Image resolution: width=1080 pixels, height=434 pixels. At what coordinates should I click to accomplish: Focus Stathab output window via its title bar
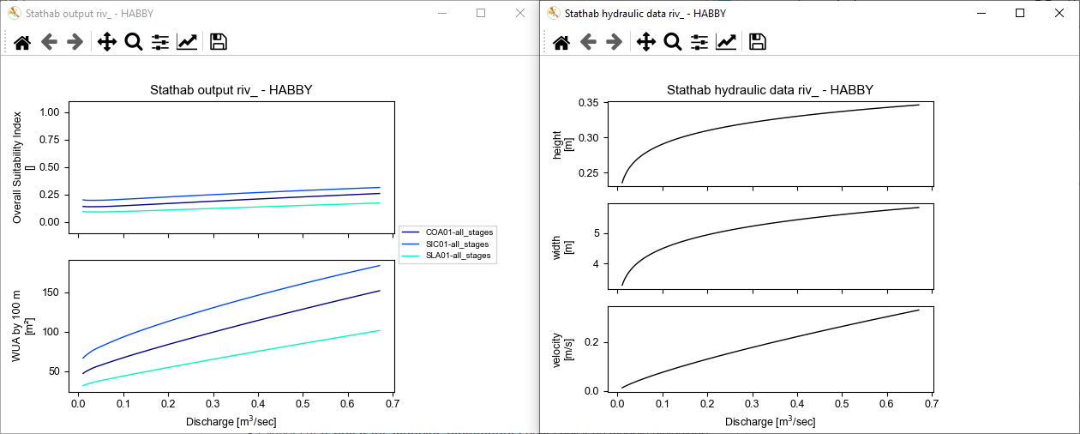coord(257,13)
